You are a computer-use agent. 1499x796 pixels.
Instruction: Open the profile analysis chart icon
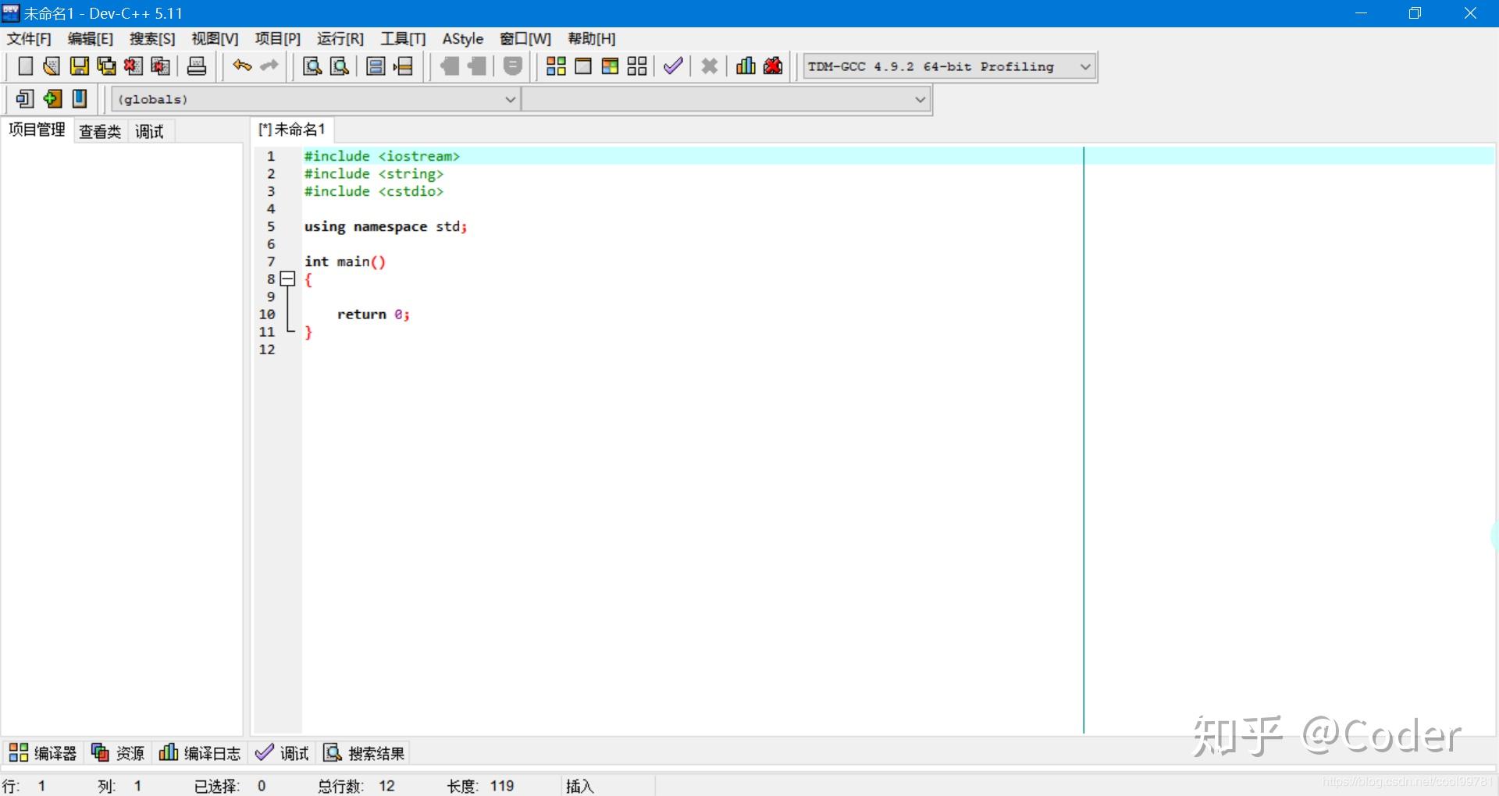[746, 66]
